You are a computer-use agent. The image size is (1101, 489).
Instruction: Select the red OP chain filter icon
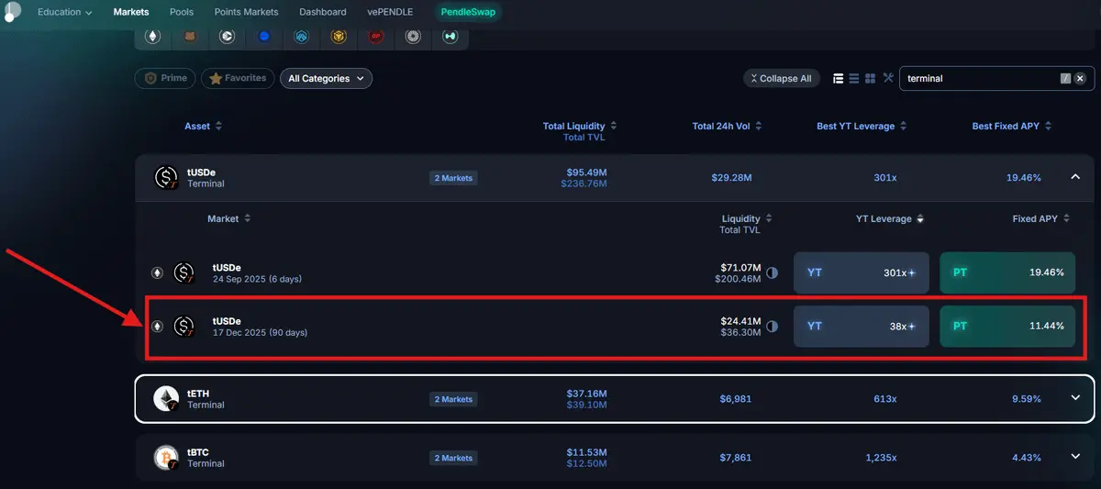point(375,37)
